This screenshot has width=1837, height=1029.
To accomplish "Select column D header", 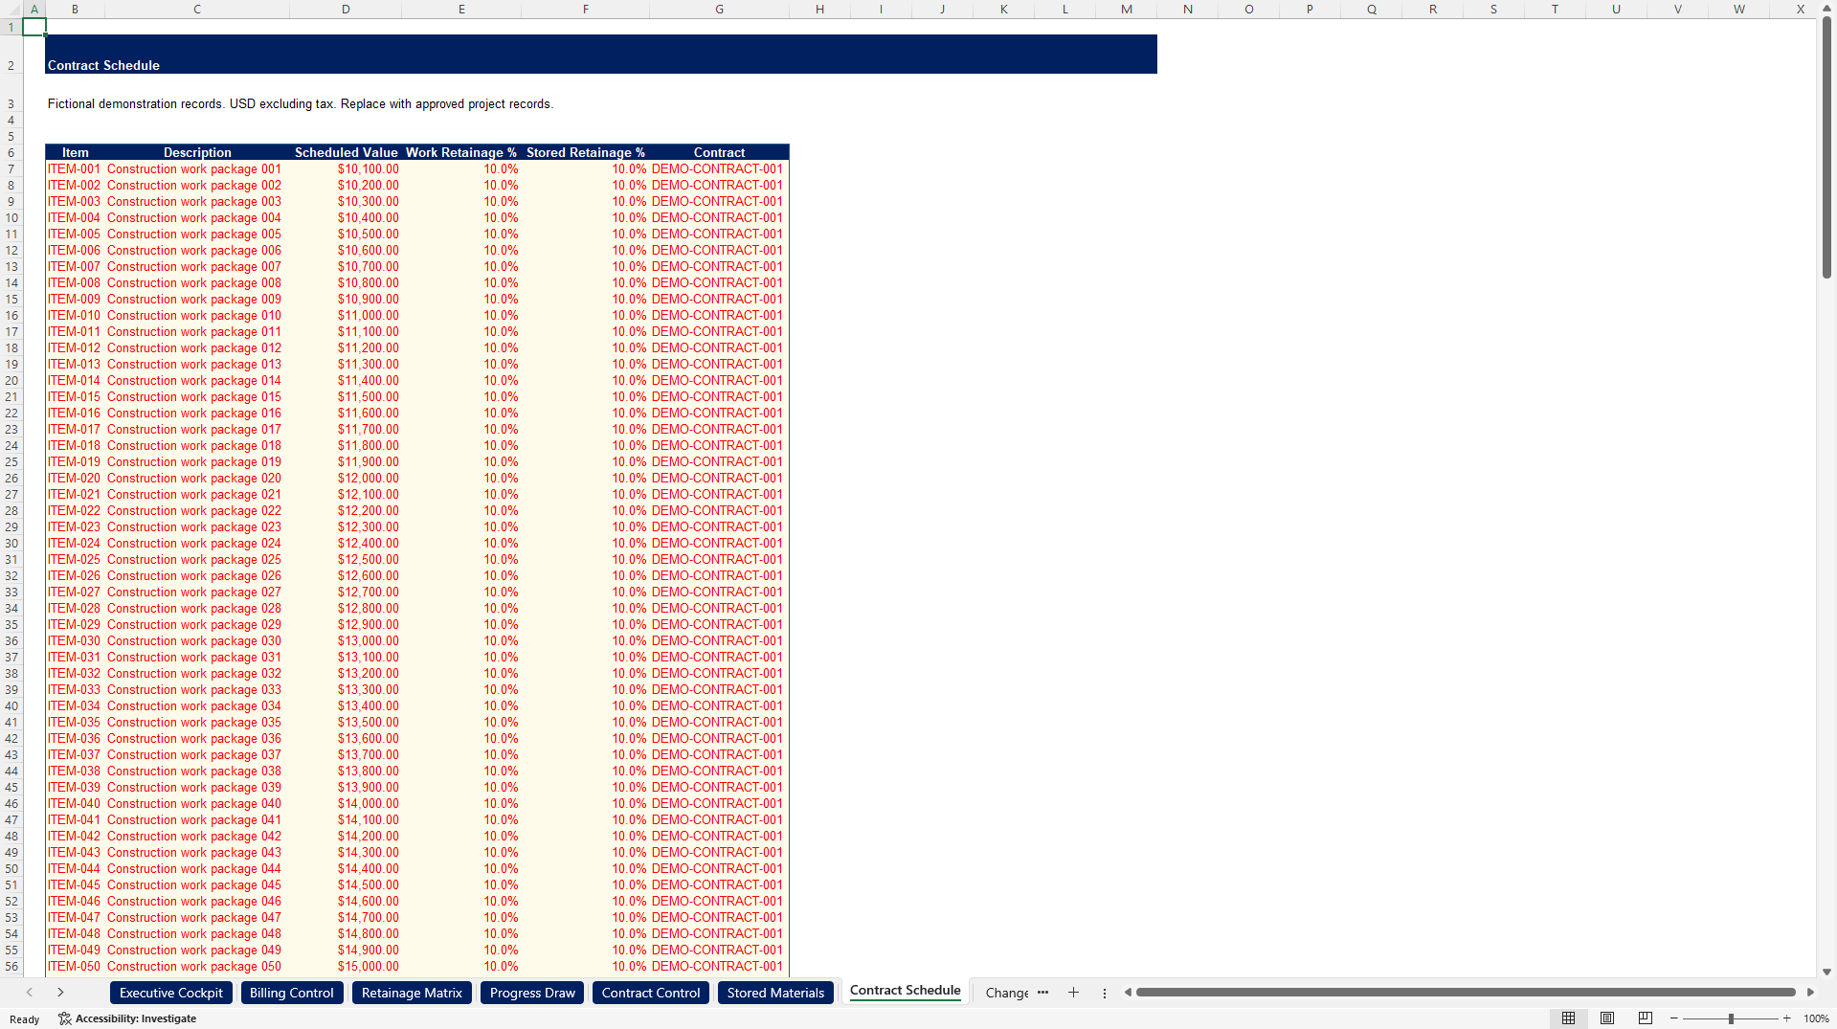I will click(346, 10).
